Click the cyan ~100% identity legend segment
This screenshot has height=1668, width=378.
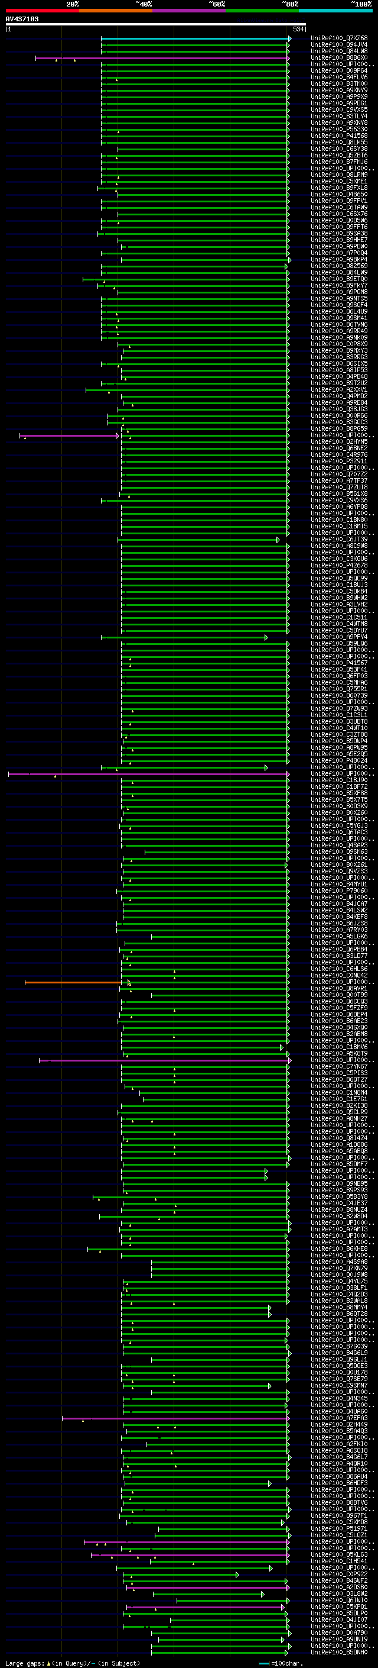pyautogui.click(x=335, y=11)
